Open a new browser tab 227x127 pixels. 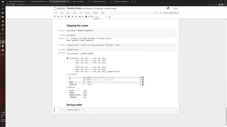(135, 1)
